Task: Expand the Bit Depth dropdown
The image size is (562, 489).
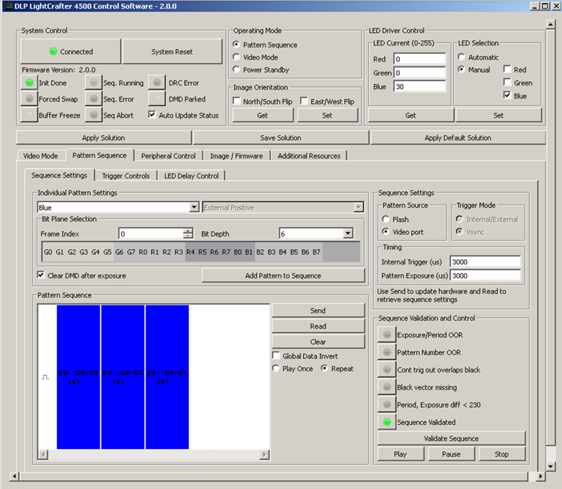Action: [x=348, y=234]
